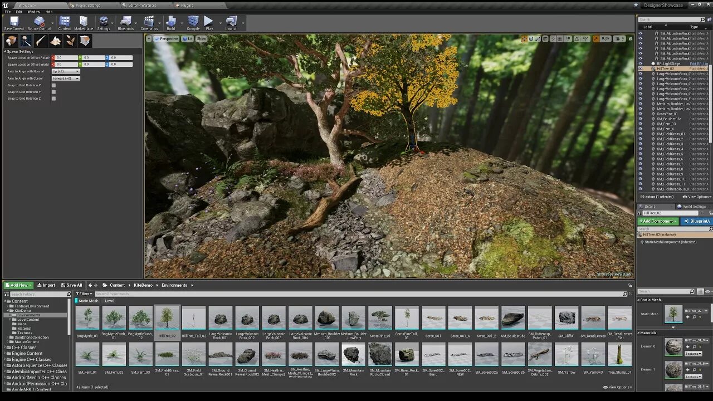Click the Add Component button
The width and height of the screenshot is (713, 401).
(658, 221)
